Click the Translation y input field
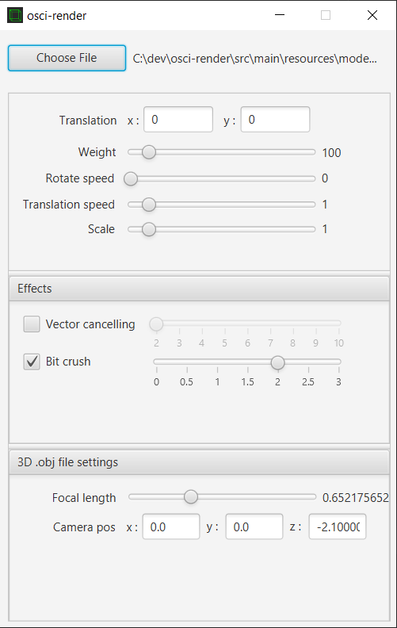The image size is (397, 628). pos(275,120)
